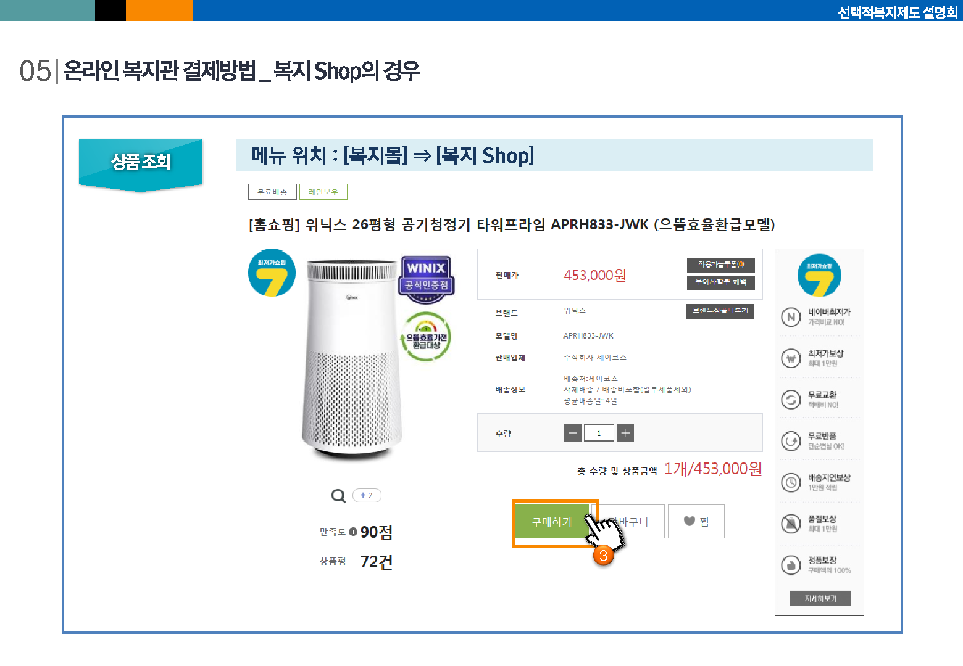Click 최저가쇼핑 7 badge on product image
Viewport: 963px width, 666px height.
click(x=272, y=273)
